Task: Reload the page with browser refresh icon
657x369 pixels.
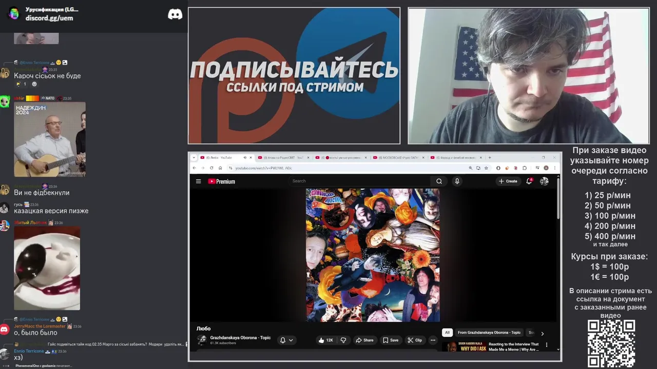Action: coord(211,168)
